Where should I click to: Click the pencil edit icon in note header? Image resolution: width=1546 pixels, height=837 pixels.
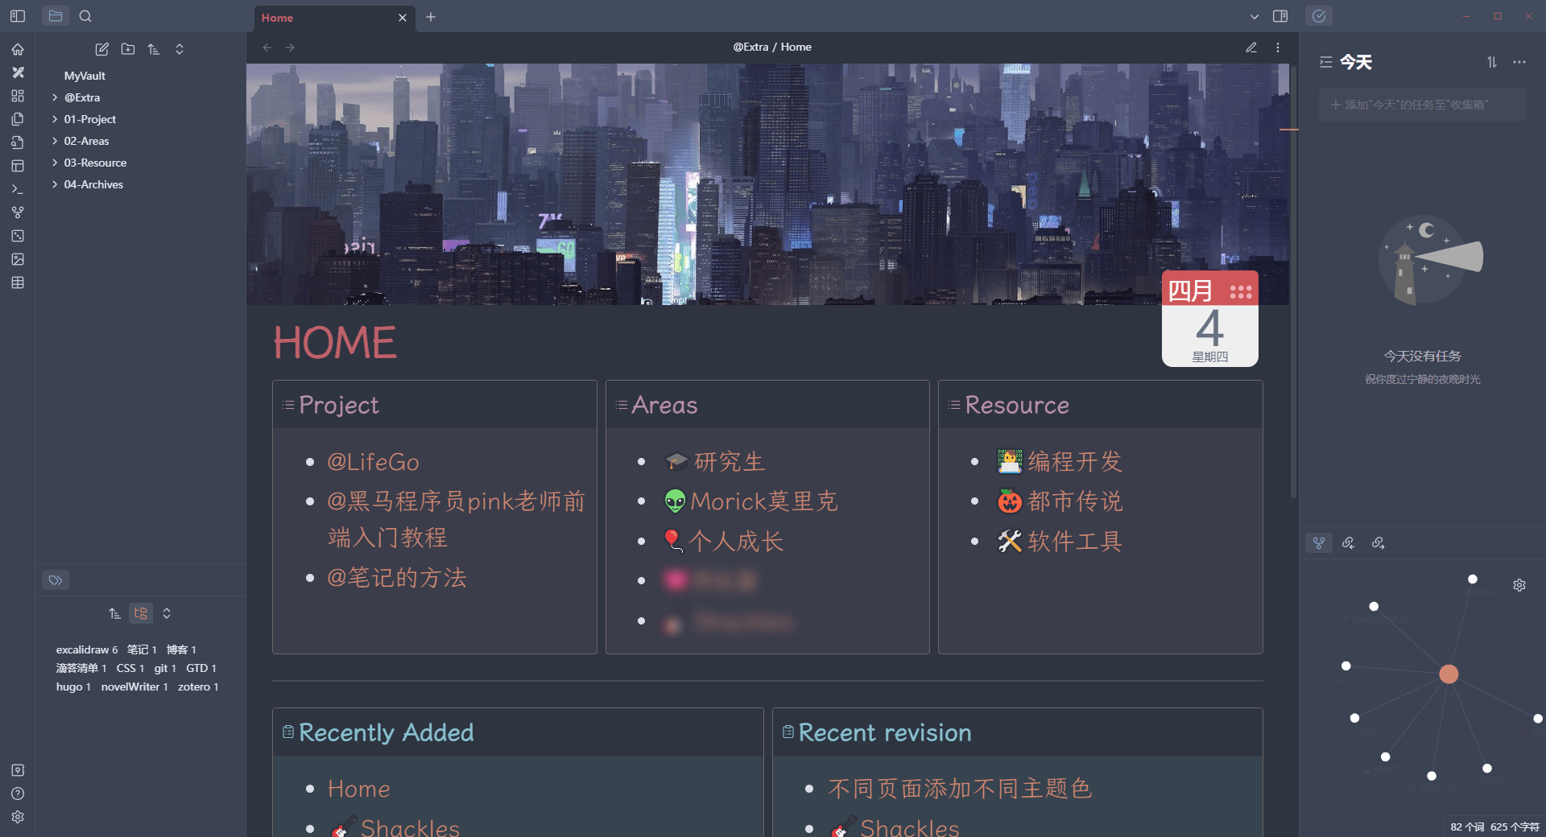pos(1251,47)
